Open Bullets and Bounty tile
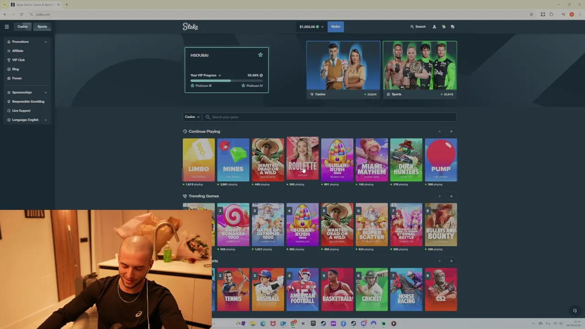The image size is (585, 329). click(441, 225)
